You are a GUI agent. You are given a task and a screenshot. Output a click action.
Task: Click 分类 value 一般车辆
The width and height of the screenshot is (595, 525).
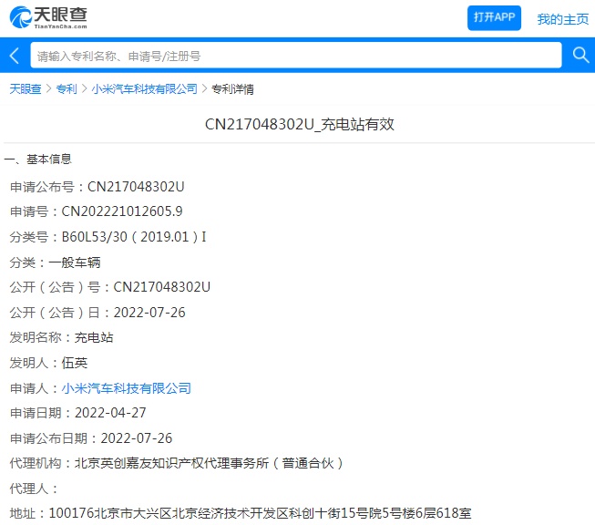tap(75, 262)
